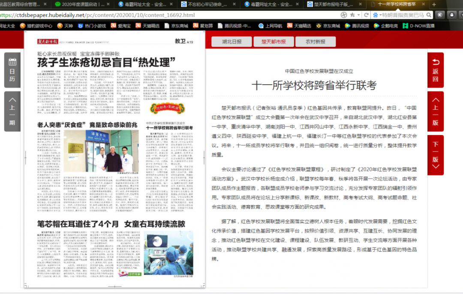
Task: Open the 爱淘宝 bookmark
Action: coord(121,26)
